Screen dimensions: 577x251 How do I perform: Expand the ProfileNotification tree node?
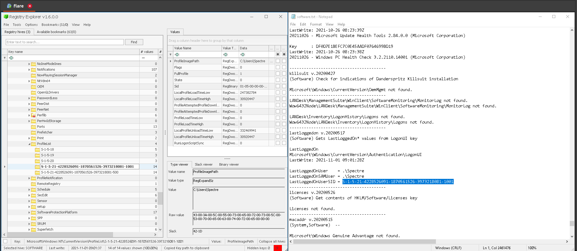[29, 178]
